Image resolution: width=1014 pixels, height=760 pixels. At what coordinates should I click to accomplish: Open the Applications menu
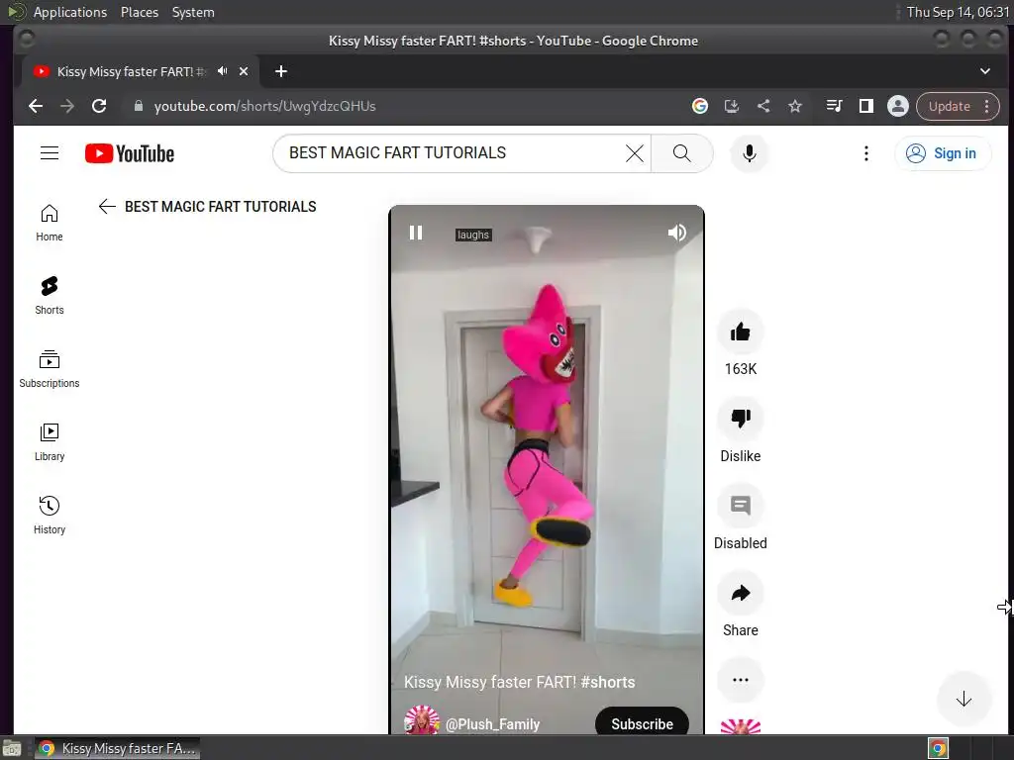[70, 12]
